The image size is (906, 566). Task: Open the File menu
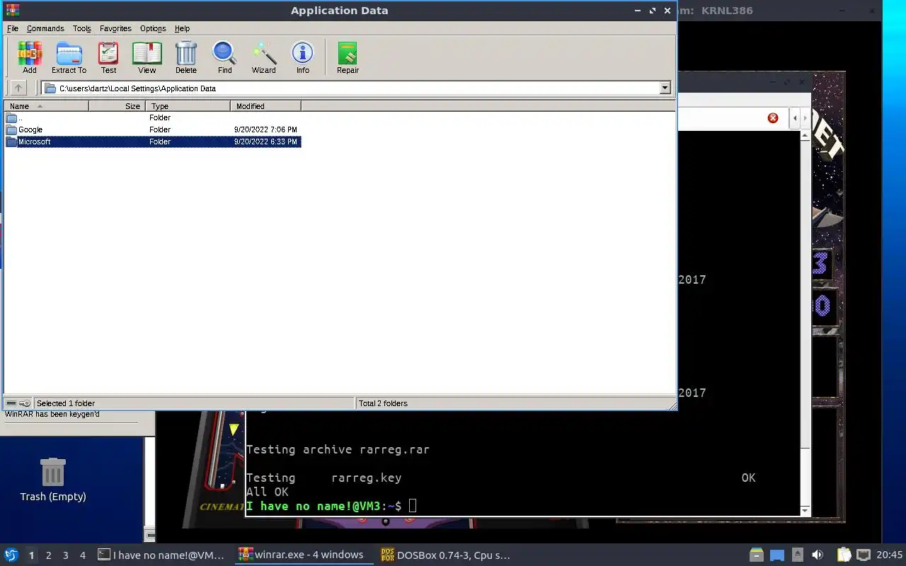[13, 28]
